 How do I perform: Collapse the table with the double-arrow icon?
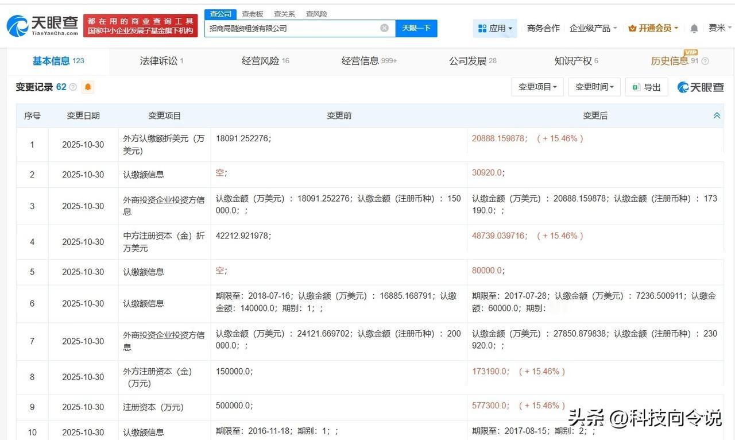[717, 115]
